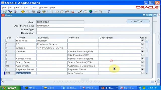Open the Tools menu

click(x=33, y=7)
